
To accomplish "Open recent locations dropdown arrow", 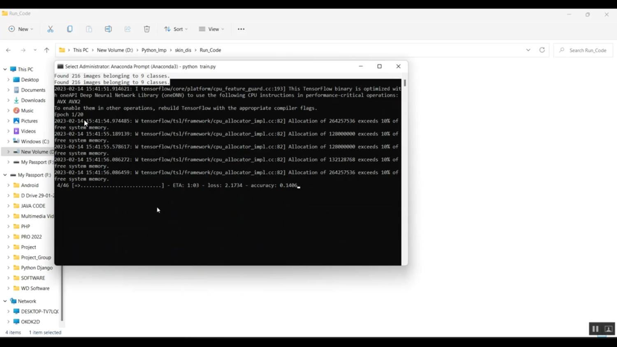I will (x=35, y=50).
